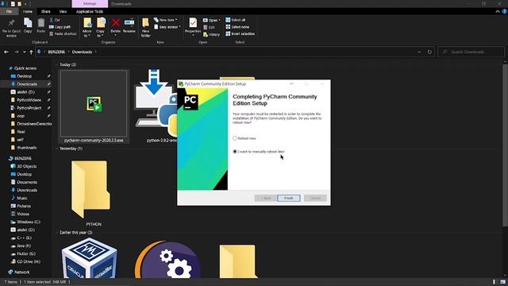Click Finish in PyCharm setup
Screen dimensions: 508x286
[x=289, y=198]
